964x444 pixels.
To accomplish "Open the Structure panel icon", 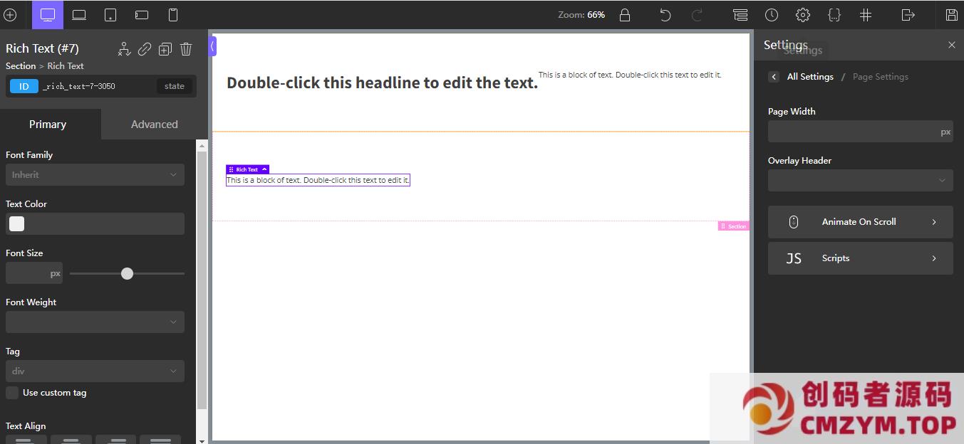I will point(740,15).
